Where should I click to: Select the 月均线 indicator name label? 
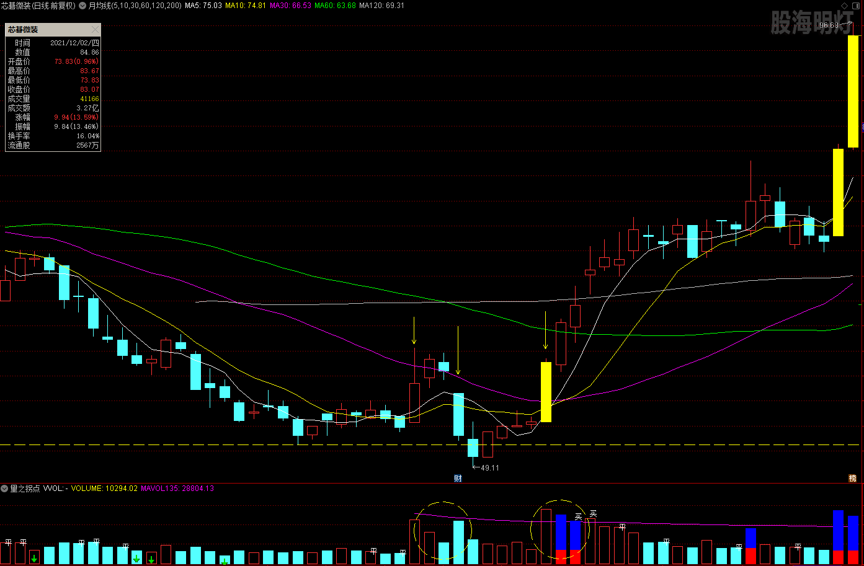[x=100, y=6]
